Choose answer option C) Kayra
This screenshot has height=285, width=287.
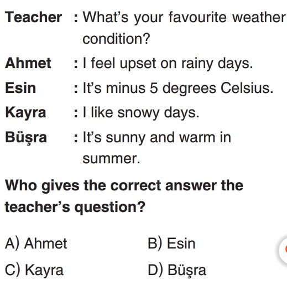(34, 270)
